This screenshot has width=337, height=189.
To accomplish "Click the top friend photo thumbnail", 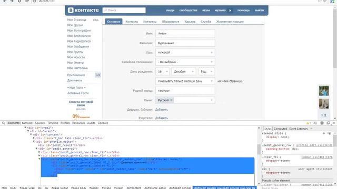I will click(324, 90).
